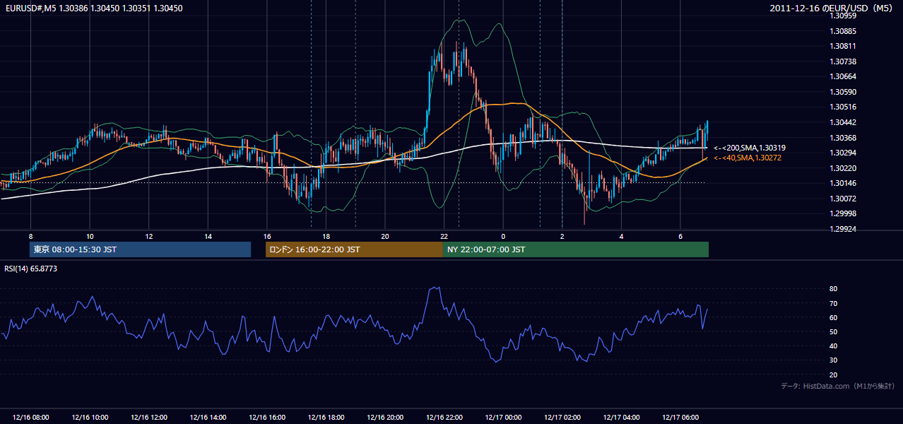Click the EURUSD#,M5 chart header text
The width and height of the screenshot is (903, 424).
[x=93, y=8]
